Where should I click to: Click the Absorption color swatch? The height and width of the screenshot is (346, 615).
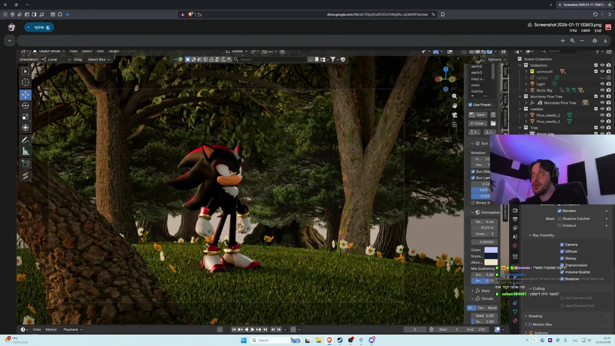[x=491, y=262]
